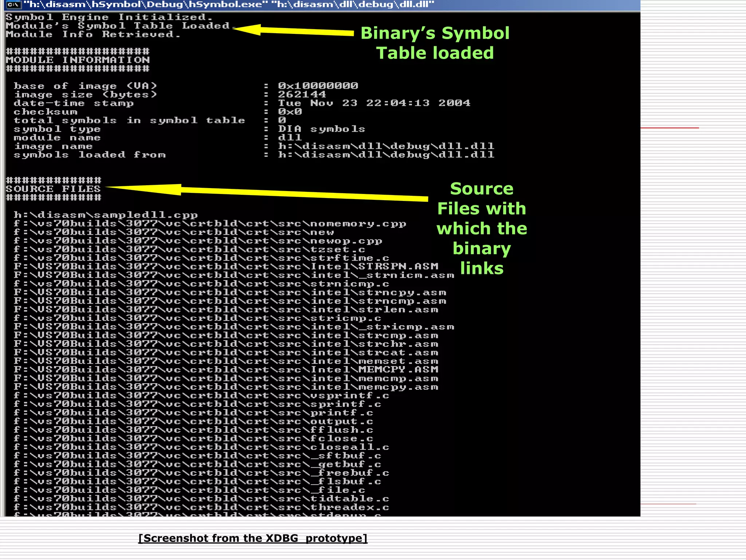This screenshot has width=746, height=560.
Task: Click '[Screenshot from the XDBG prototype]' caption
Action: click(x=253, y=538)
